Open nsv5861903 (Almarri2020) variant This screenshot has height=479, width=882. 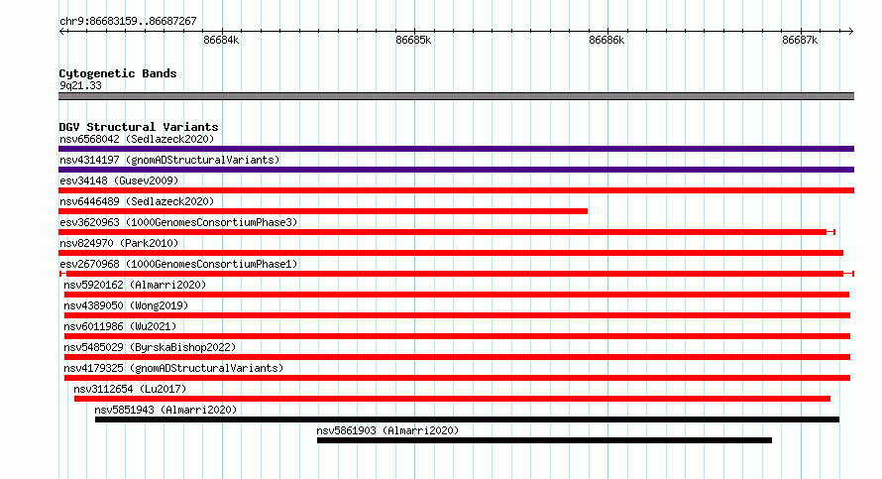click(x=387, y=430)
